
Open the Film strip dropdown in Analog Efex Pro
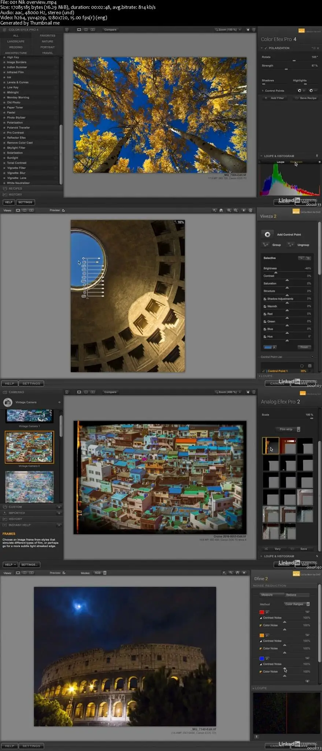point(288,429)
